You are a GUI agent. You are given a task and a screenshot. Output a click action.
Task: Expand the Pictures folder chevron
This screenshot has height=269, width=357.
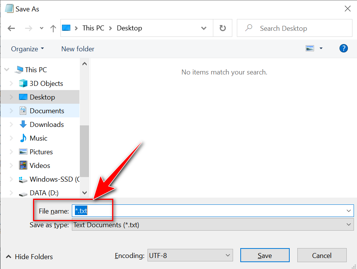click(11, 152)
